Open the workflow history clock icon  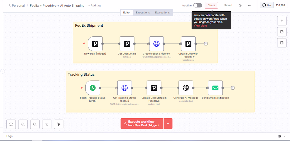pos(240,5)
